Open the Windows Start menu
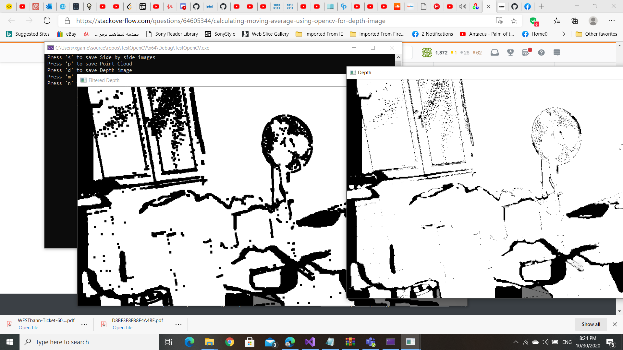Screen dimensions: 623x350 (x=10, y=342)
